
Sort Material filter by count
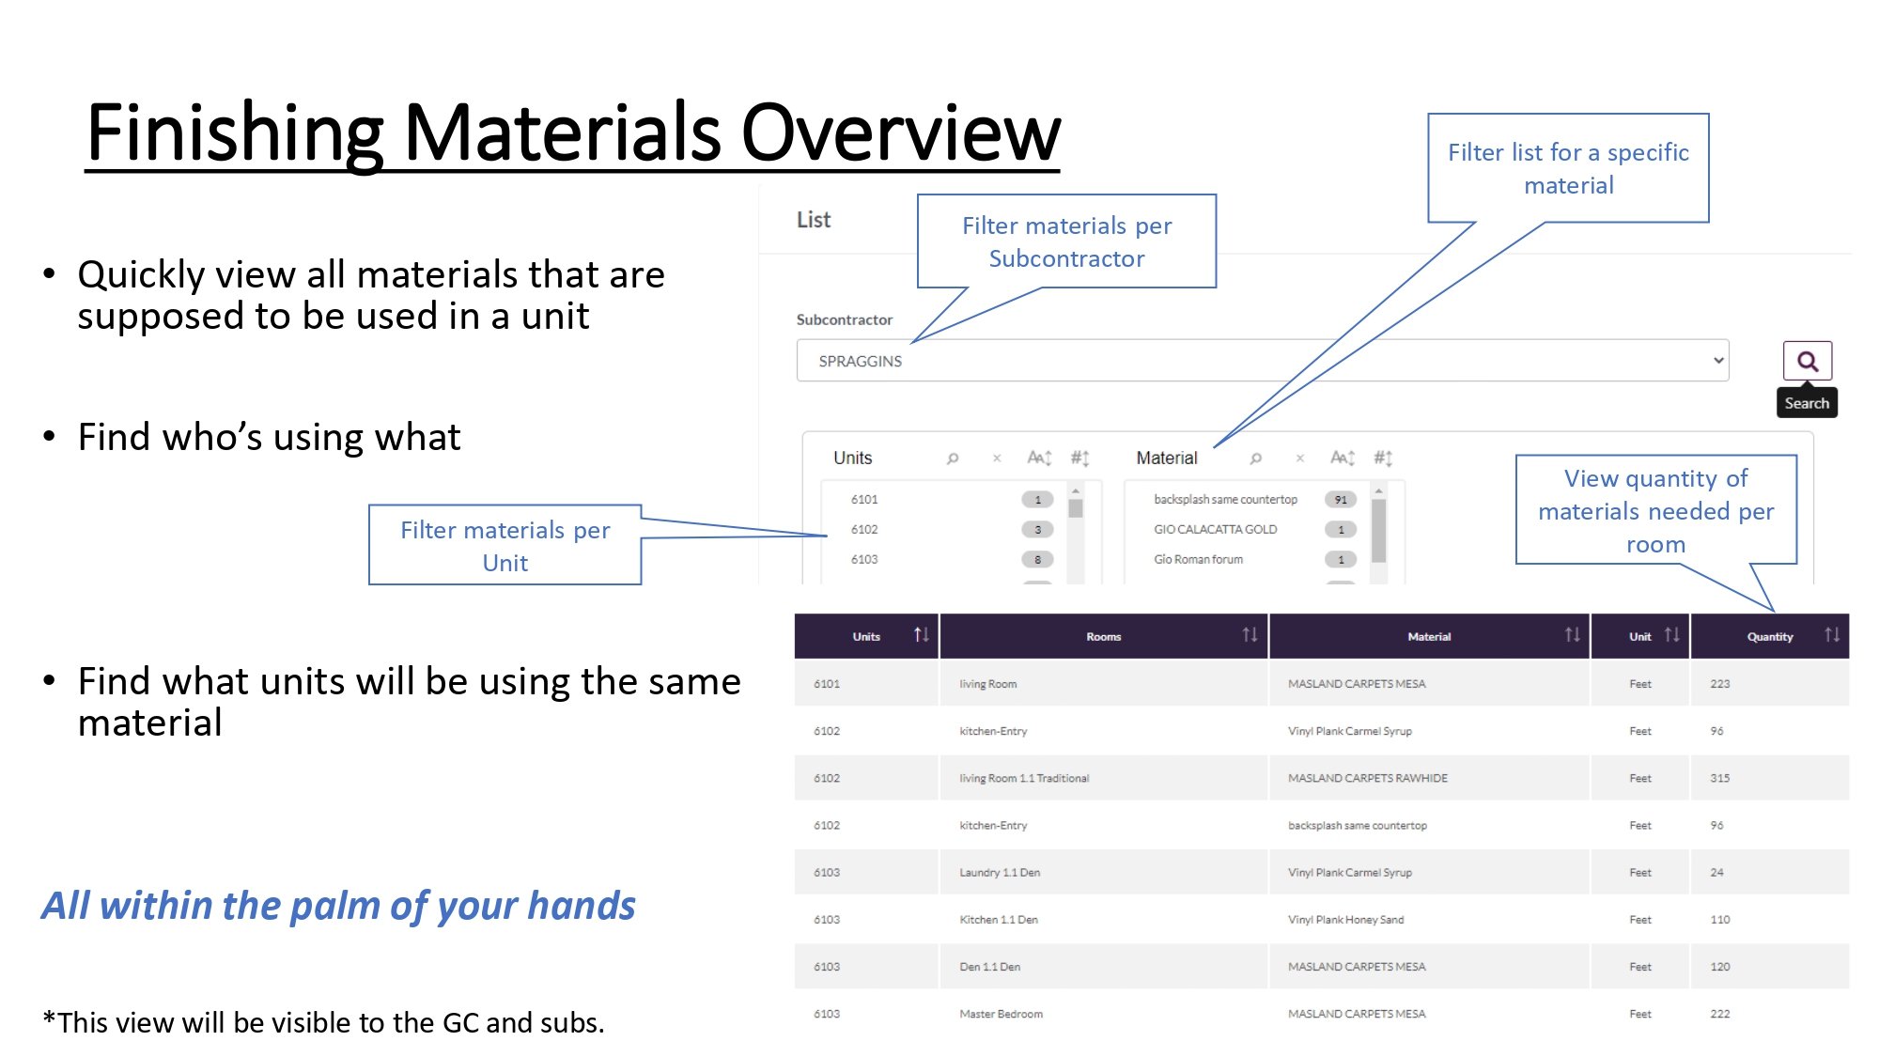coord(1383,459)
